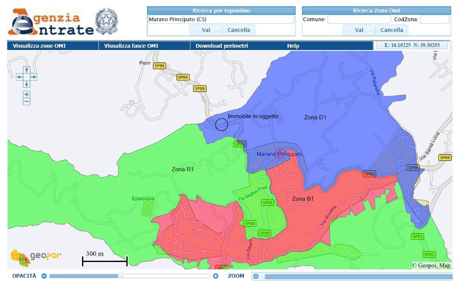Decrease opacity with minus icon

(44, 276)
